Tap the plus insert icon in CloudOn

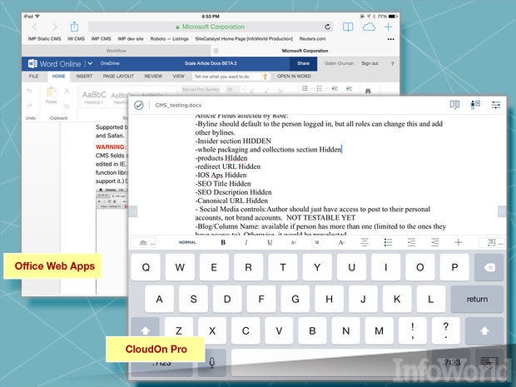pyautogui.click(x=459, y=242)
